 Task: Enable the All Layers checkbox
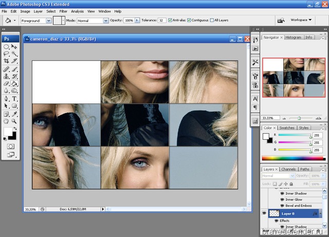(x=212, y=21)
